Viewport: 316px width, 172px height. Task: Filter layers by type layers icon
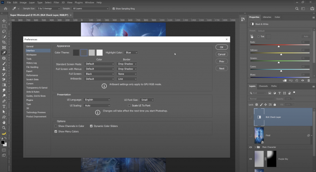280,93
